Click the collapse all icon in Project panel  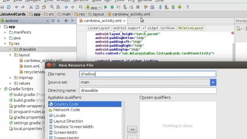pos(58,20)
